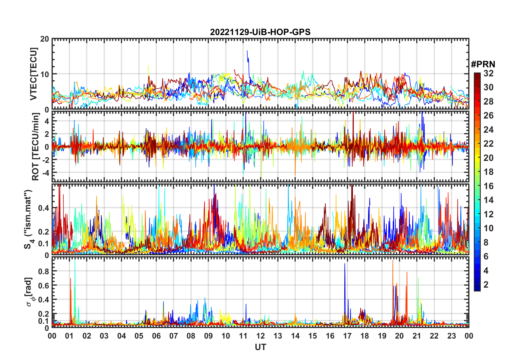This screenshot has height=364, width=521.
Task: Select the 0.8 tick on the σφ axis
Action: (x=44, y=271)
